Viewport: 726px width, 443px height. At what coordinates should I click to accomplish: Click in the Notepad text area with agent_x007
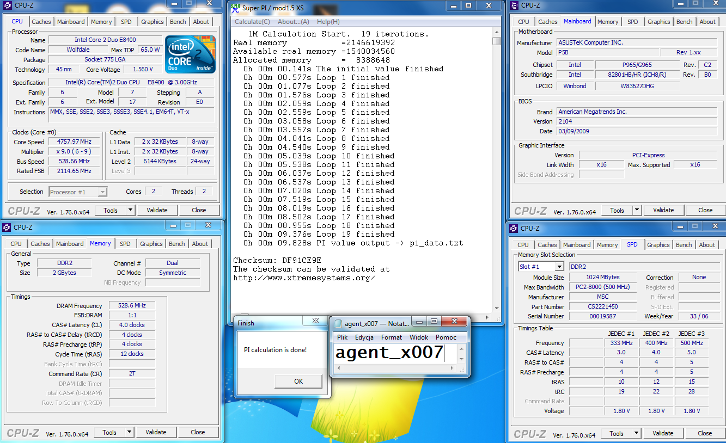click(395, 353)
